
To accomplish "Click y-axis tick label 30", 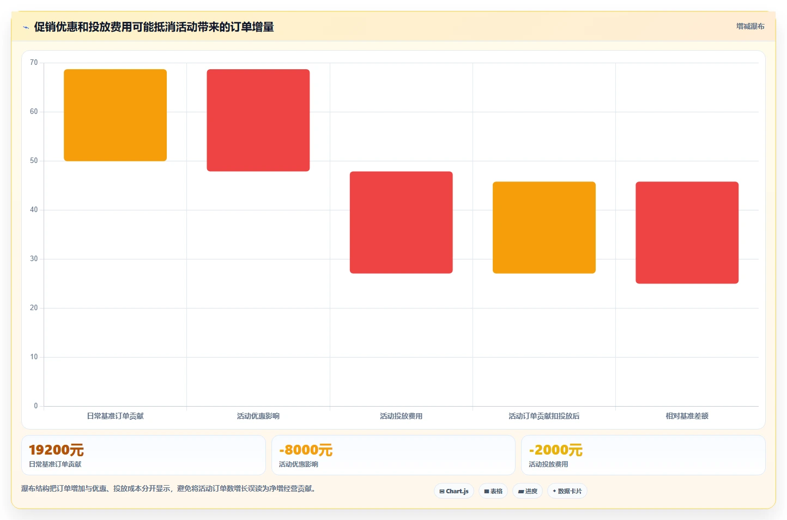I will point(34,259).
